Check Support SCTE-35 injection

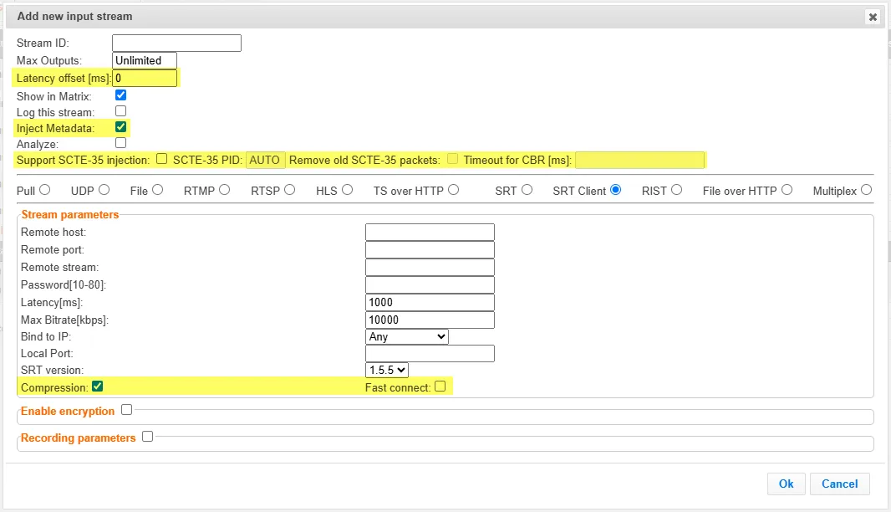[162, 159]
